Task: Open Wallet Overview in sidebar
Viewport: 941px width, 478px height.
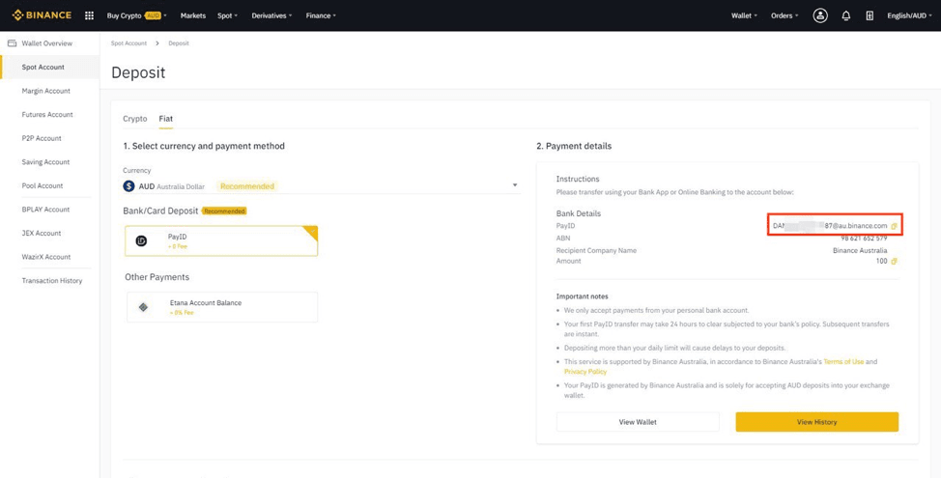Action: pos(46,43)
